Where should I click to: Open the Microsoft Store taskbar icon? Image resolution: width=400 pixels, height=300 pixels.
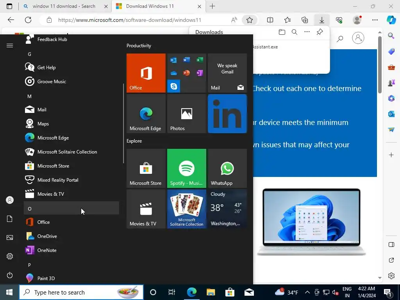pos(230,292)
